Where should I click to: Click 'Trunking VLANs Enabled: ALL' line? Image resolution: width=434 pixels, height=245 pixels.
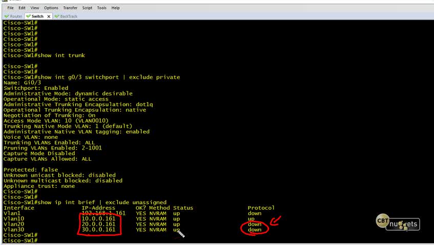pyautogui.click(x=49, y=142)
